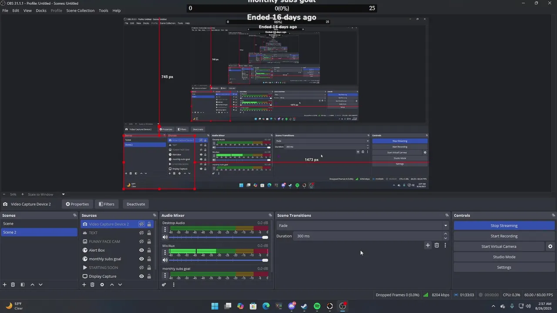Viewport: 557px width, 313px height.
Task: Open Properties for Video Capture Device 2
Action: [x=77, y=204]
